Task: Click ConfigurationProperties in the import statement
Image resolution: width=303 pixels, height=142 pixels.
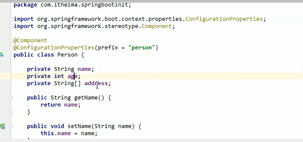Action: pos(224,19)
